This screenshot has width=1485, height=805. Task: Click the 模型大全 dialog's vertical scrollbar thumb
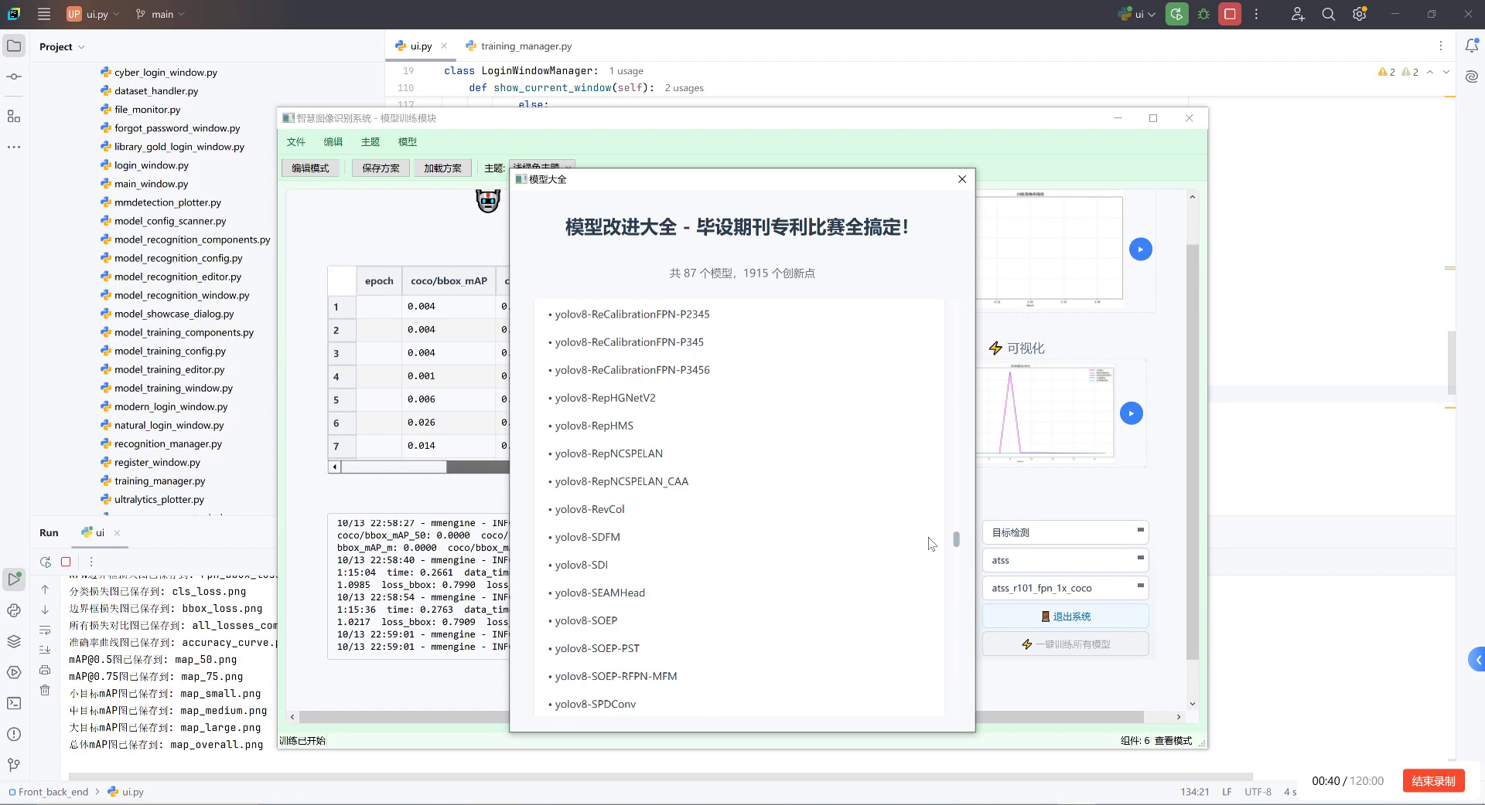click(x=957, y=539)
